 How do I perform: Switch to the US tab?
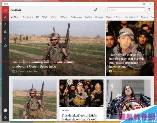click(x=37, y=17)
